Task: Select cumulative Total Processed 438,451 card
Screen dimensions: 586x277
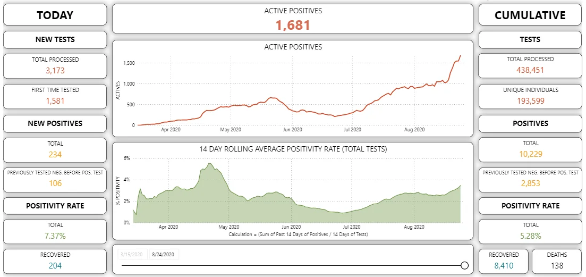Action: (530, 66)
